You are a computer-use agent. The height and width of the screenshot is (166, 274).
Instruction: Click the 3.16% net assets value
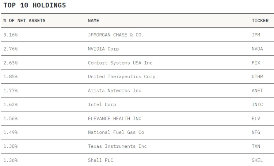(x=10, y=35)
